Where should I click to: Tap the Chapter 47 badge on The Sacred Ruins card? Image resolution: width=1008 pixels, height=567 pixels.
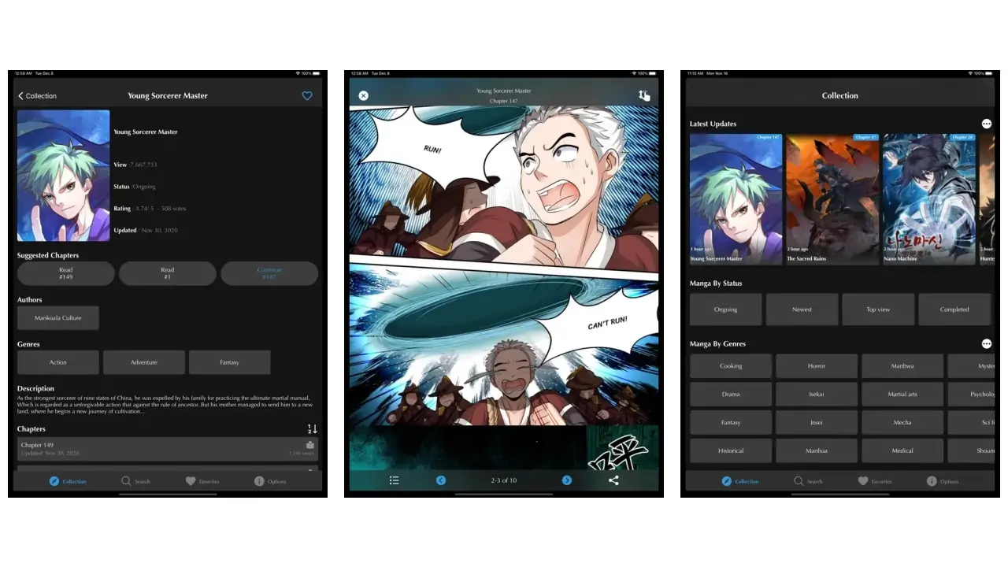coord(865,137)
